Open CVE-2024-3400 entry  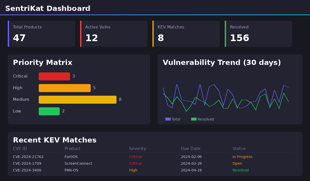27,170
